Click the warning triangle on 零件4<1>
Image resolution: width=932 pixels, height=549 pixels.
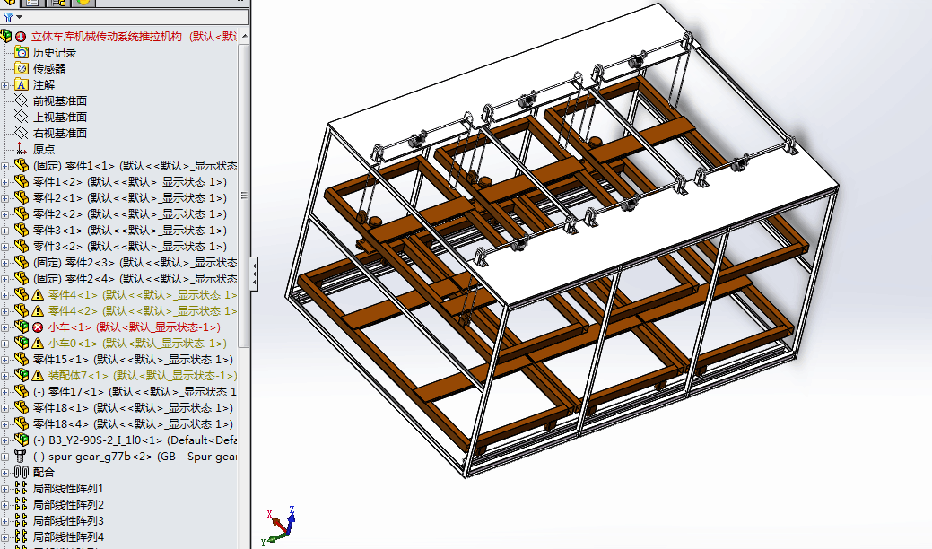point(38,295)
